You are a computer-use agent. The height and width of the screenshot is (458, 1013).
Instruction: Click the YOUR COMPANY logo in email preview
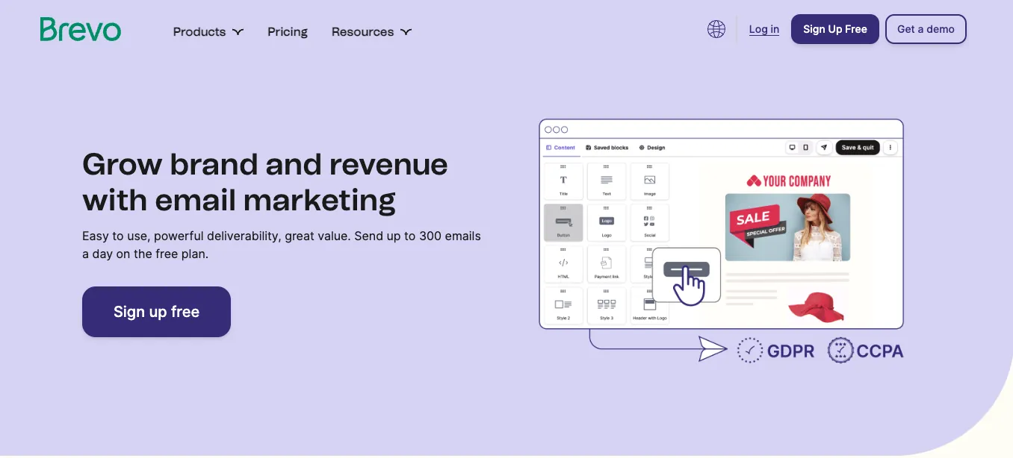pyautogui.click(x=789, y=181)
